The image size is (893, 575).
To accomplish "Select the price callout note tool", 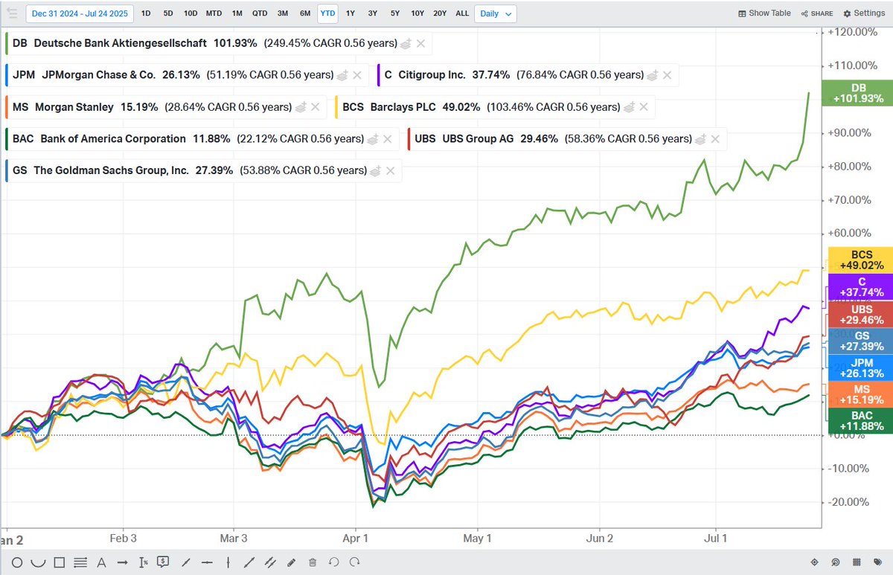I will (164, 562).
